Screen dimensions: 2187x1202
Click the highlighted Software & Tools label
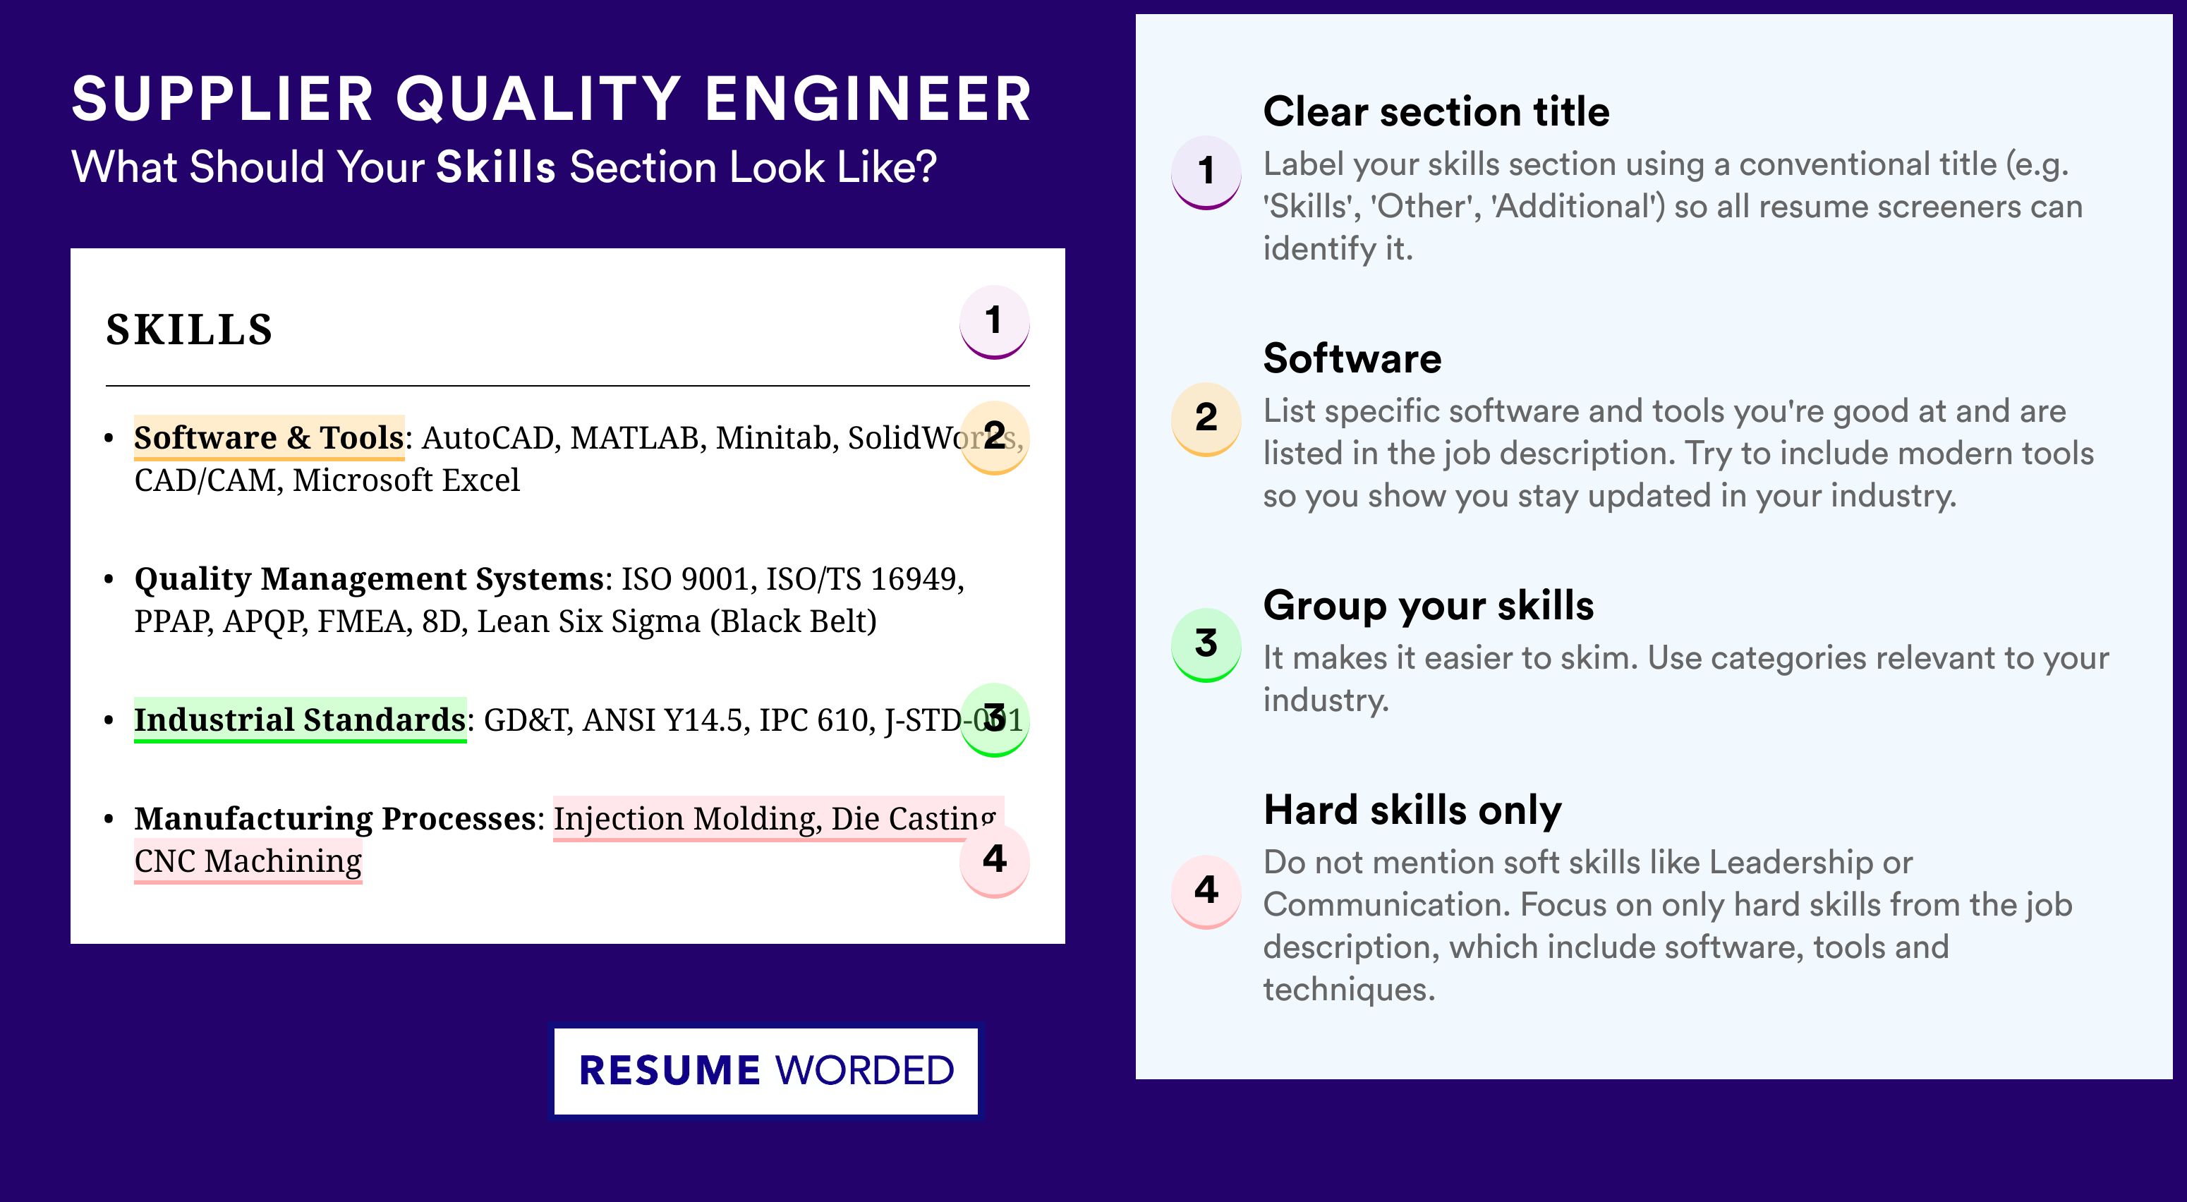(x=269, y=439)
